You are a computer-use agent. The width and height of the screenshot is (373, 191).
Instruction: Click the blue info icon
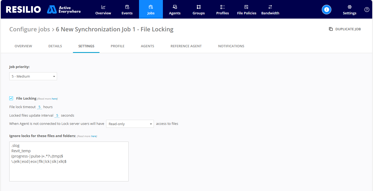click(327, 9)
